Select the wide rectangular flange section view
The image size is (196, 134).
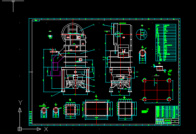pyautogui.click(x=97, y=109)
